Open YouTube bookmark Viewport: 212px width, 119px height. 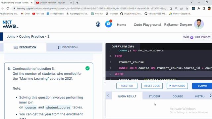(38, 14)
